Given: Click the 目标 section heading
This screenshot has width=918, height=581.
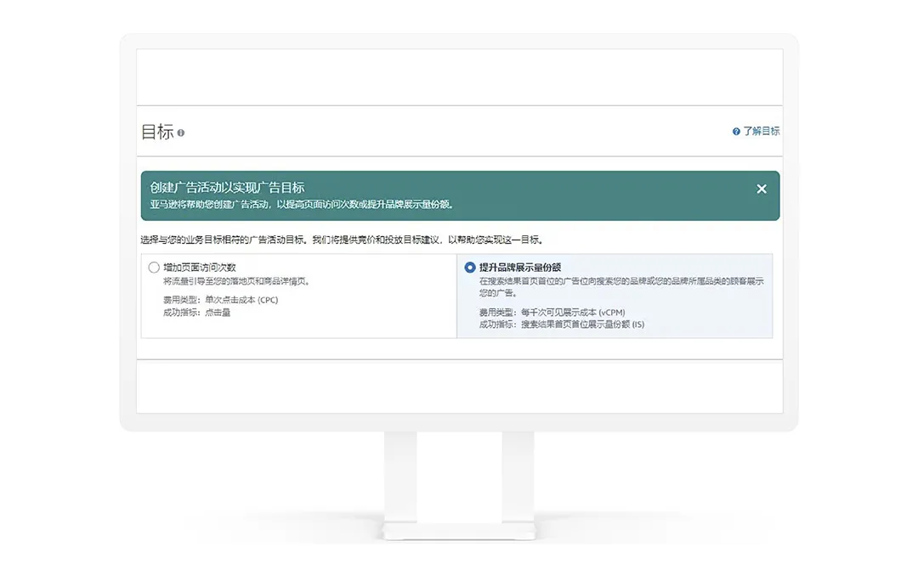Looking at the screenshot, I should [x=157, y=132].
